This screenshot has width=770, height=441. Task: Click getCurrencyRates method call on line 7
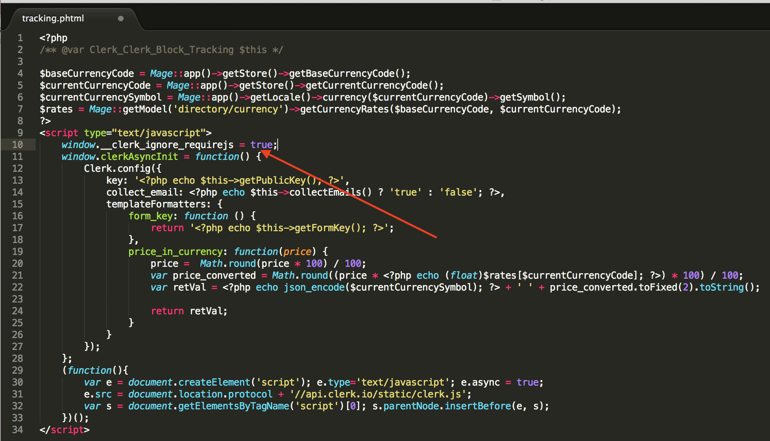pos(344,109)
